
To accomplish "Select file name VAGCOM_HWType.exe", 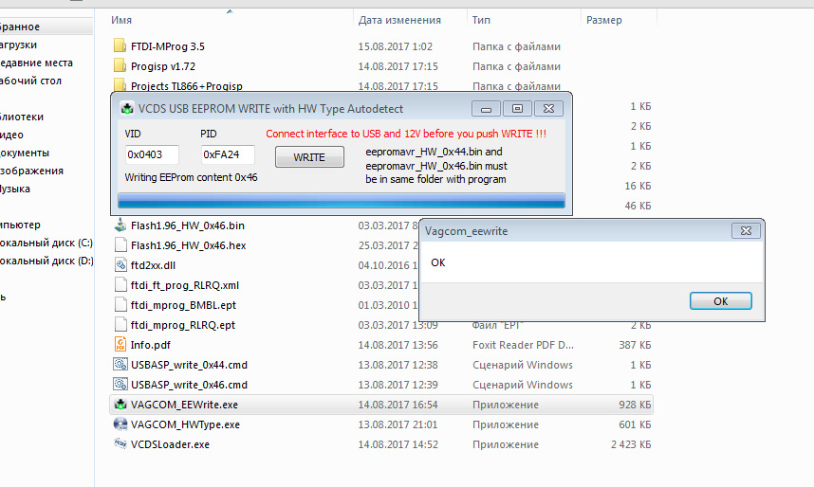I will tap(185, 424).
